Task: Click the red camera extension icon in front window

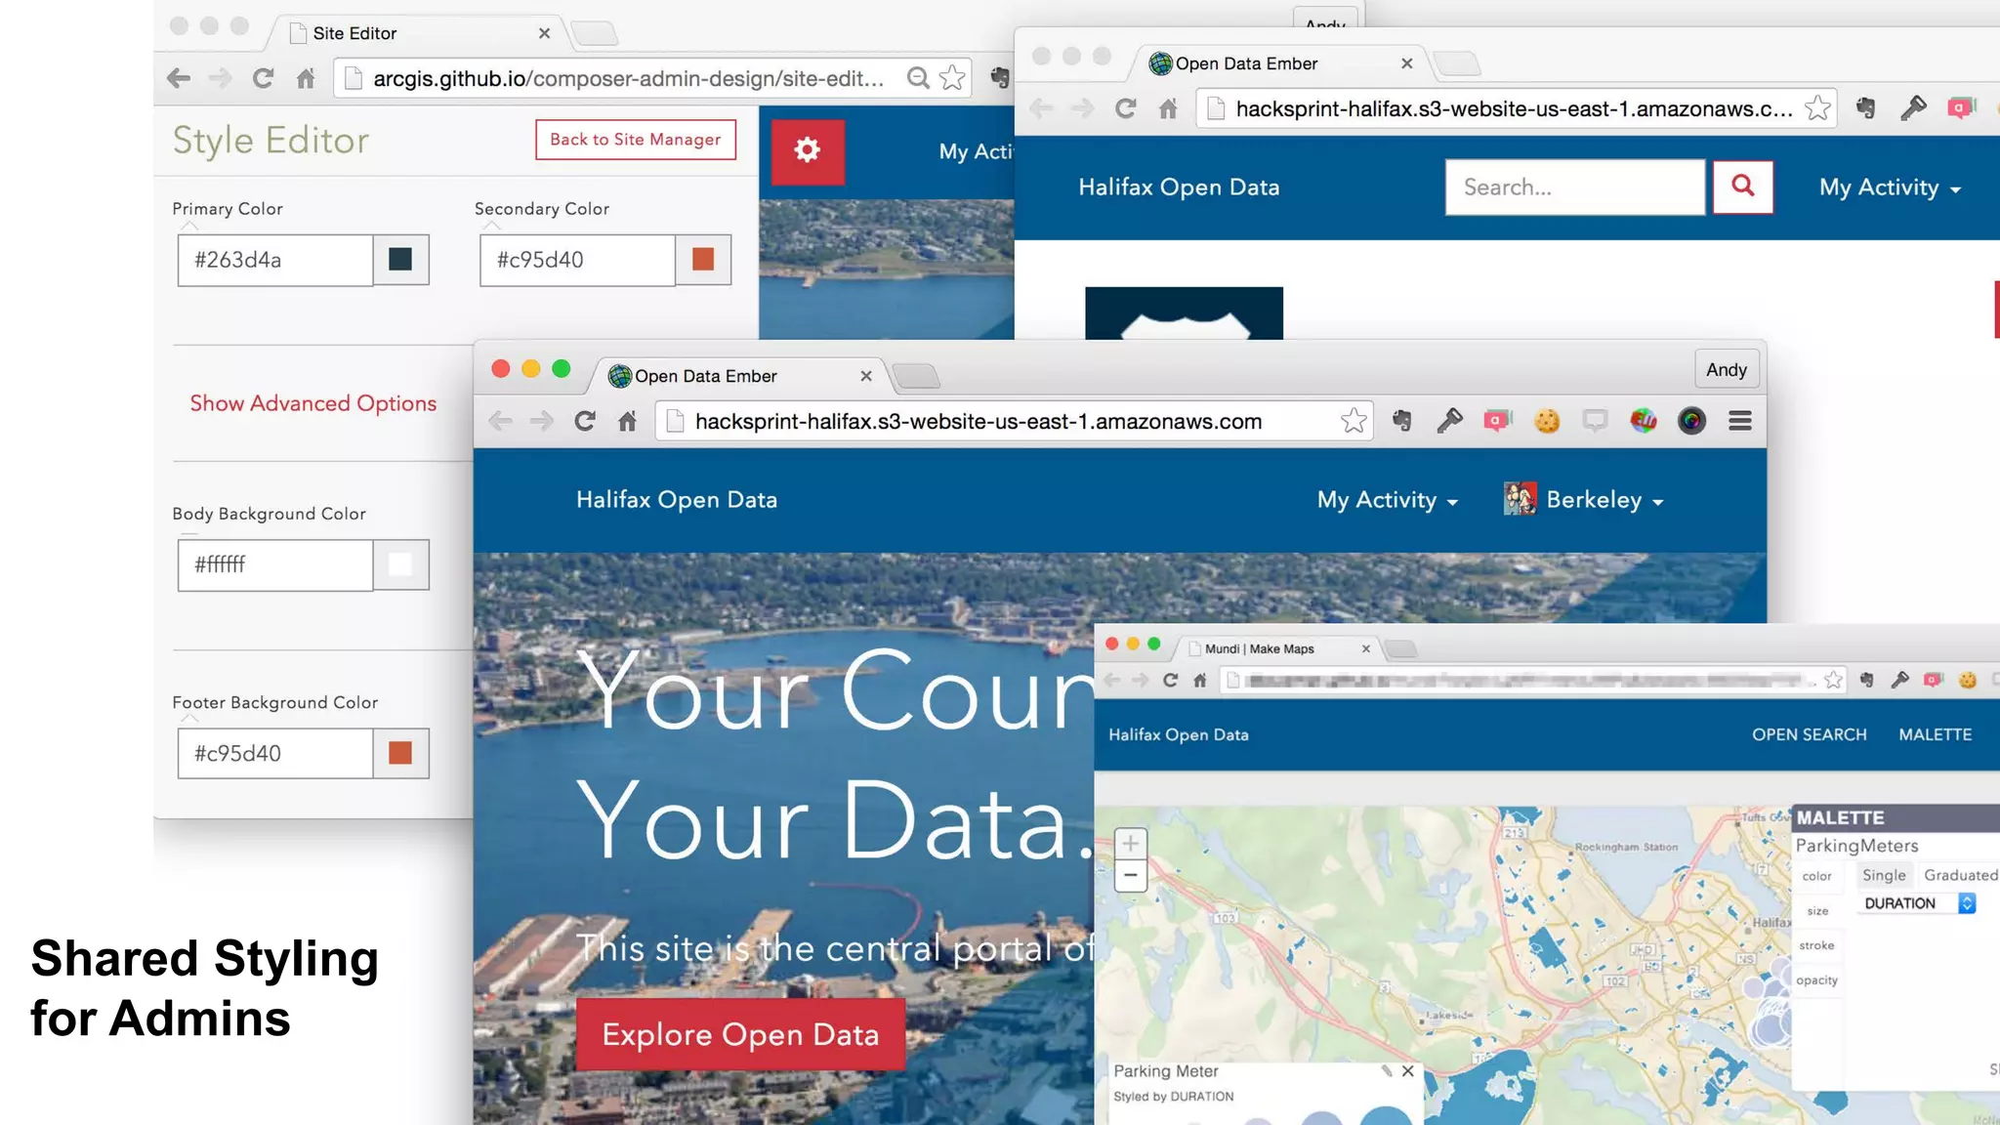Action: [1498, 421]
